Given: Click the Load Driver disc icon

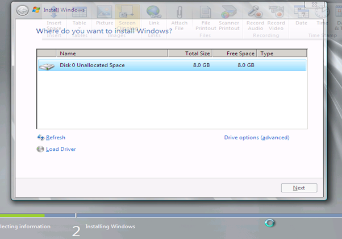Looking at the screenshot, I should 40,149.
